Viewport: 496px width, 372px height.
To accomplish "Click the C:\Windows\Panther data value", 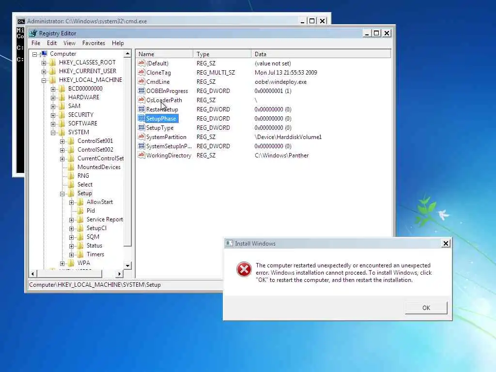I will coord(281,155).
